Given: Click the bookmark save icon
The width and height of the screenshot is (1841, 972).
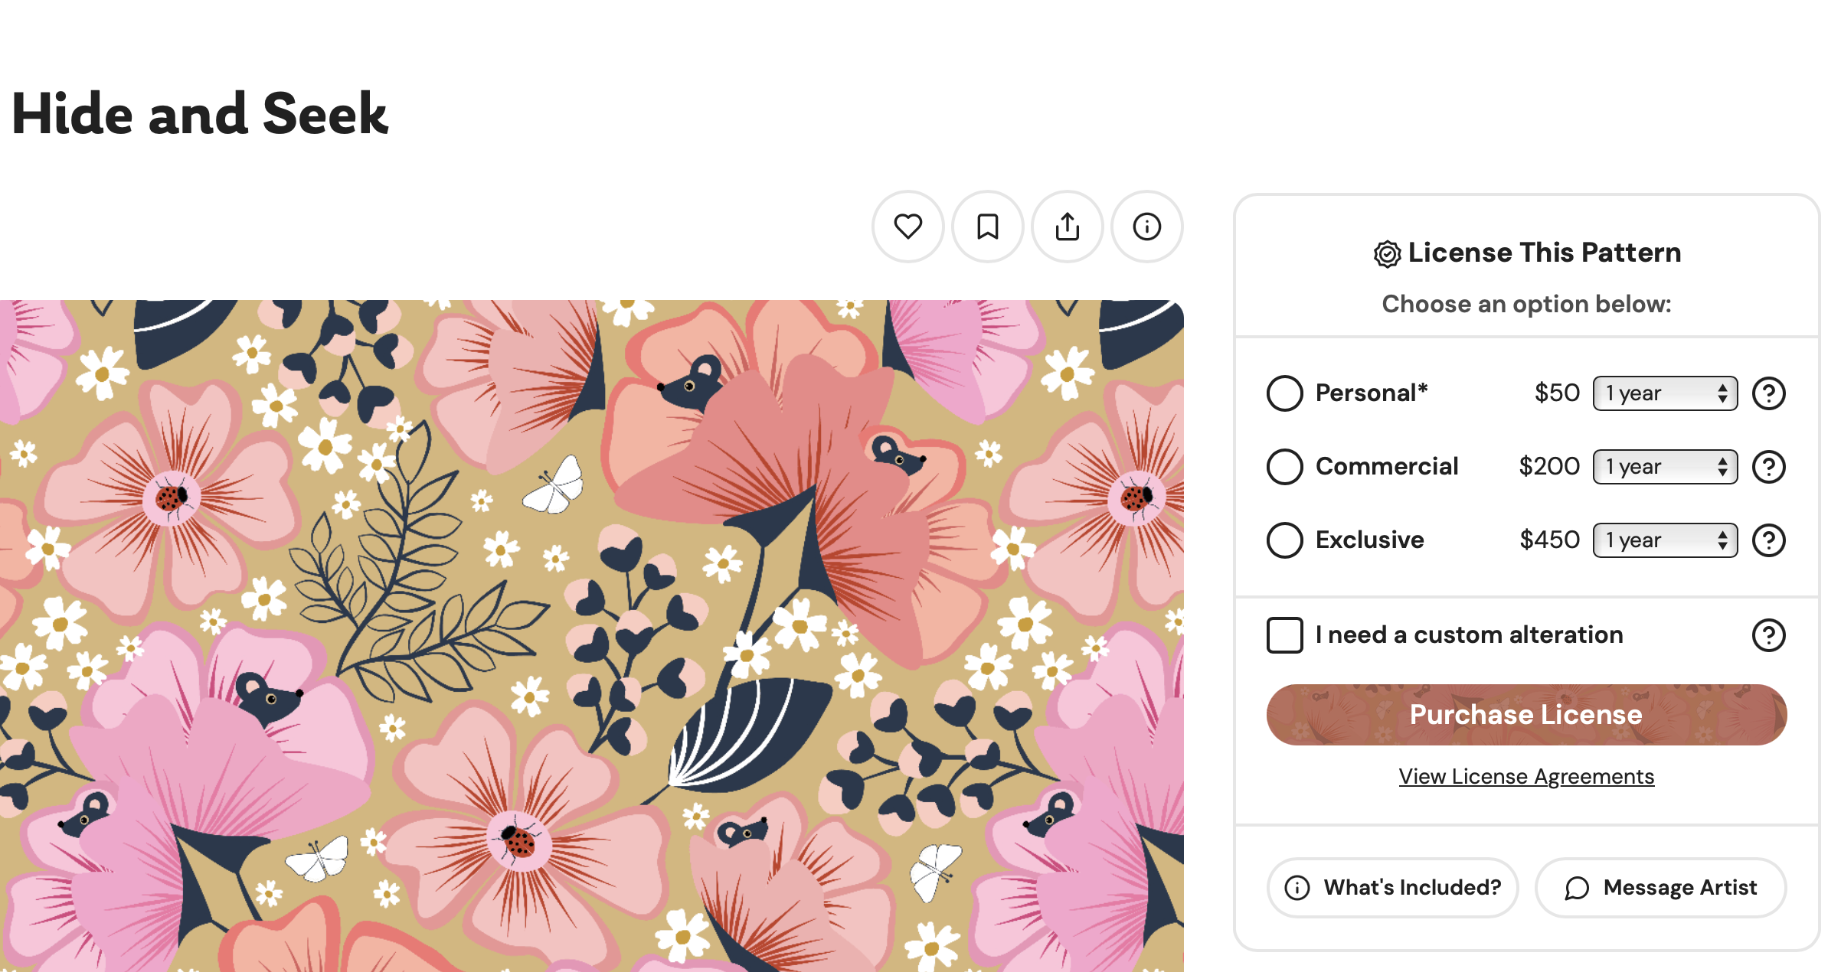Looking at the screenshot, I should (x=987, y=227).
